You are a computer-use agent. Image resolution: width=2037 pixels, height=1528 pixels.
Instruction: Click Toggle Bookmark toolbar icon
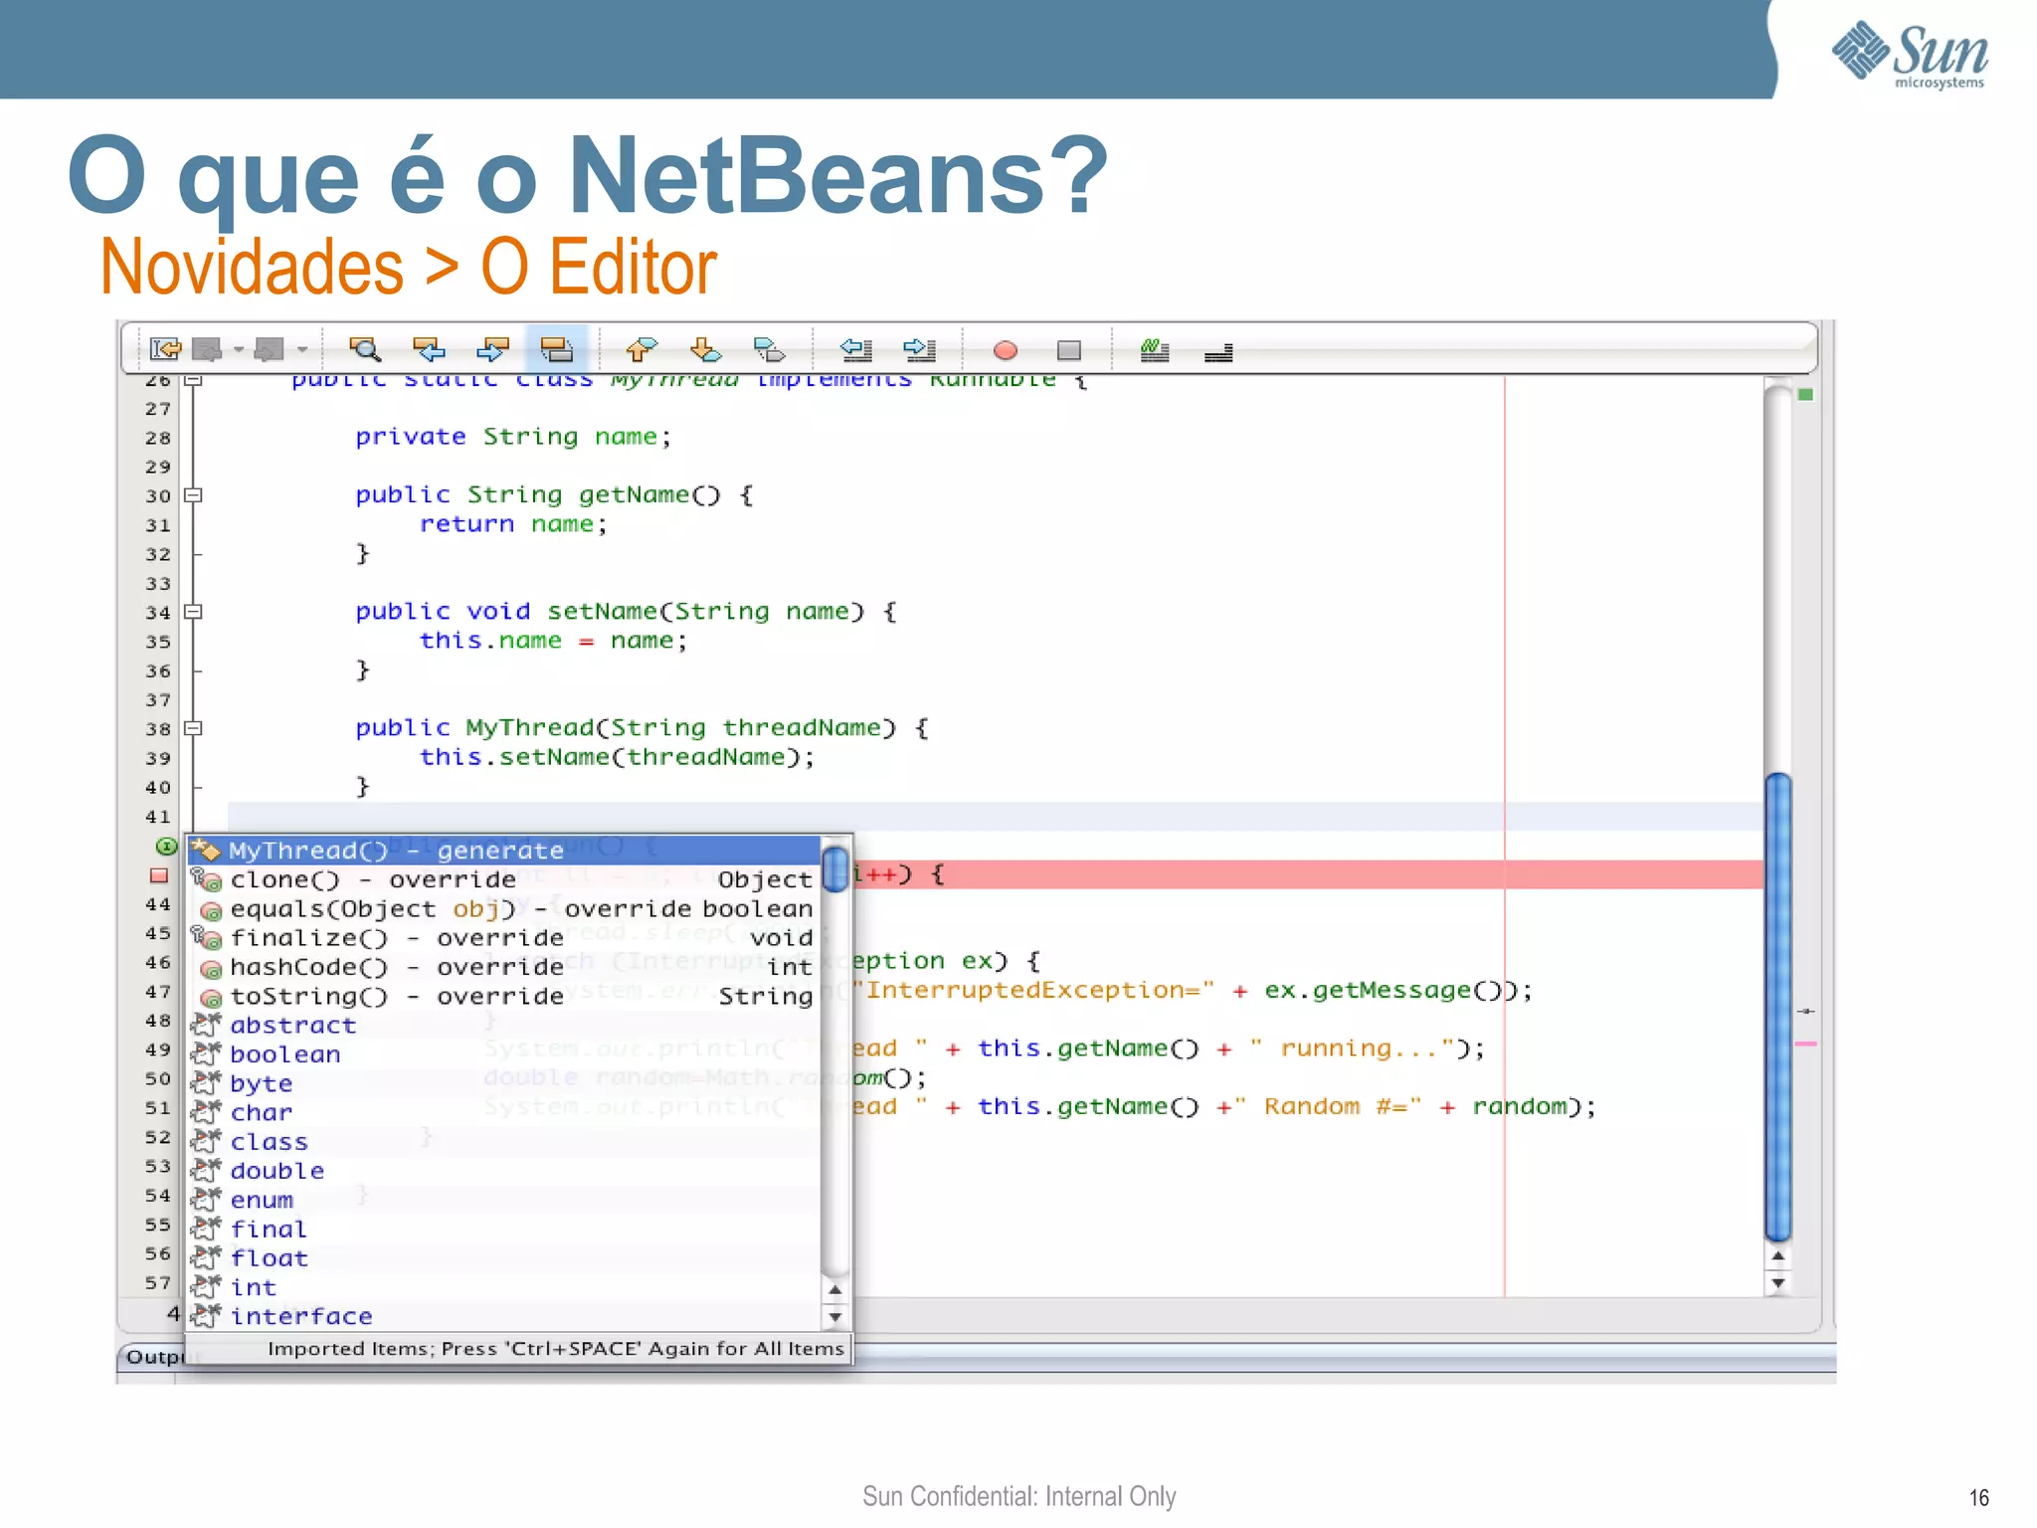pos(769,349)
